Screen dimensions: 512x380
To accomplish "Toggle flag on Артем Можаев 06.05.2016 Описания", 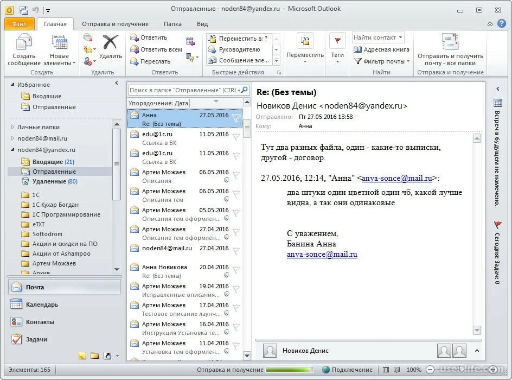I will click(236, 175).
